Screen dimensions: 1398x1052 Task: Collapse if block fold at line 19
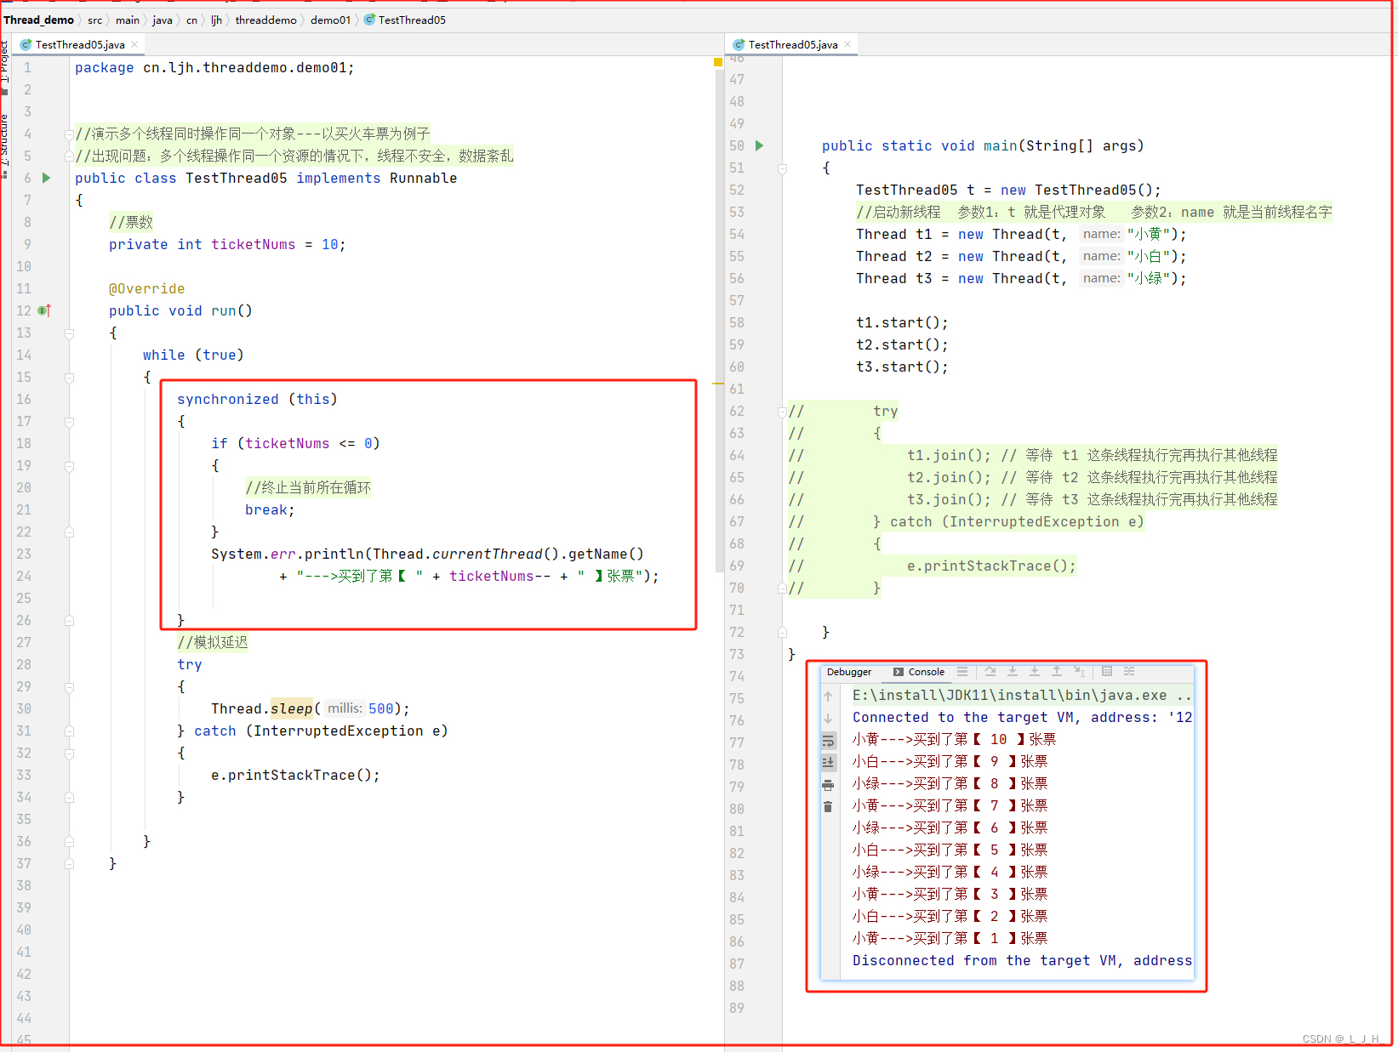(69, 466)
